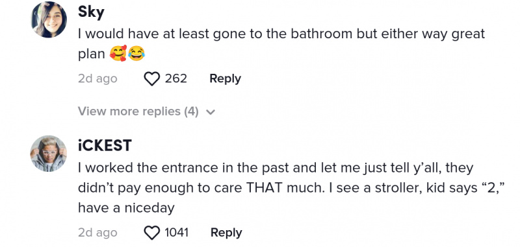Click the 262 like count
The height and width of the screenshot is (247, 520).
point(175,78)
